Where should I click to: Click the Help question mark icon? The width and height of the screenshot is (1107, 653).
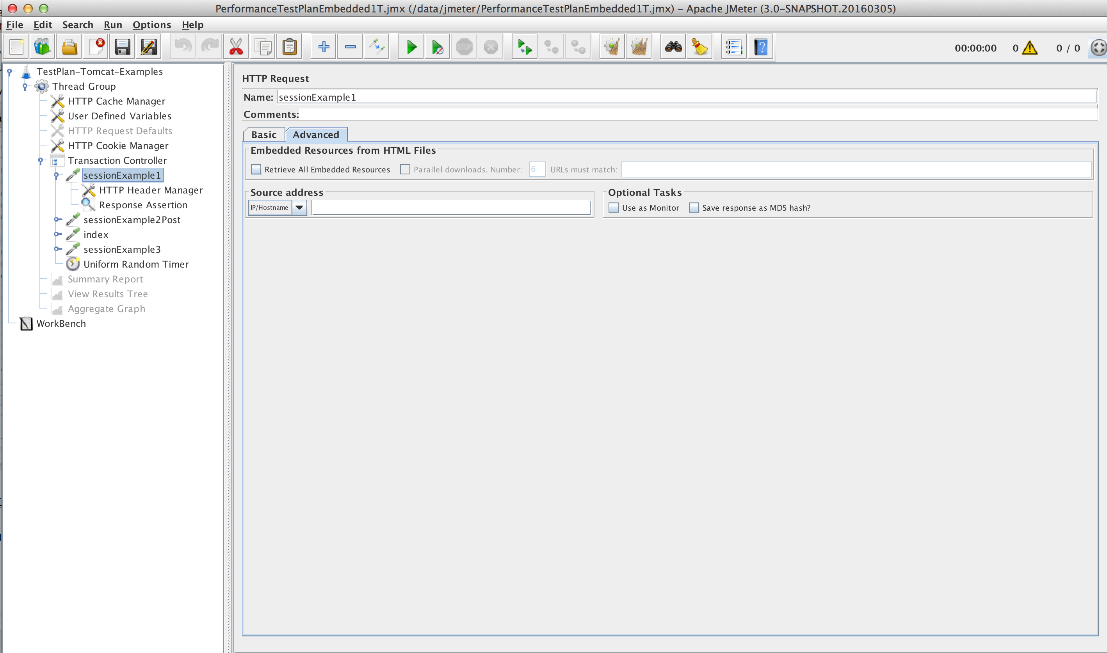pos(760,47)
